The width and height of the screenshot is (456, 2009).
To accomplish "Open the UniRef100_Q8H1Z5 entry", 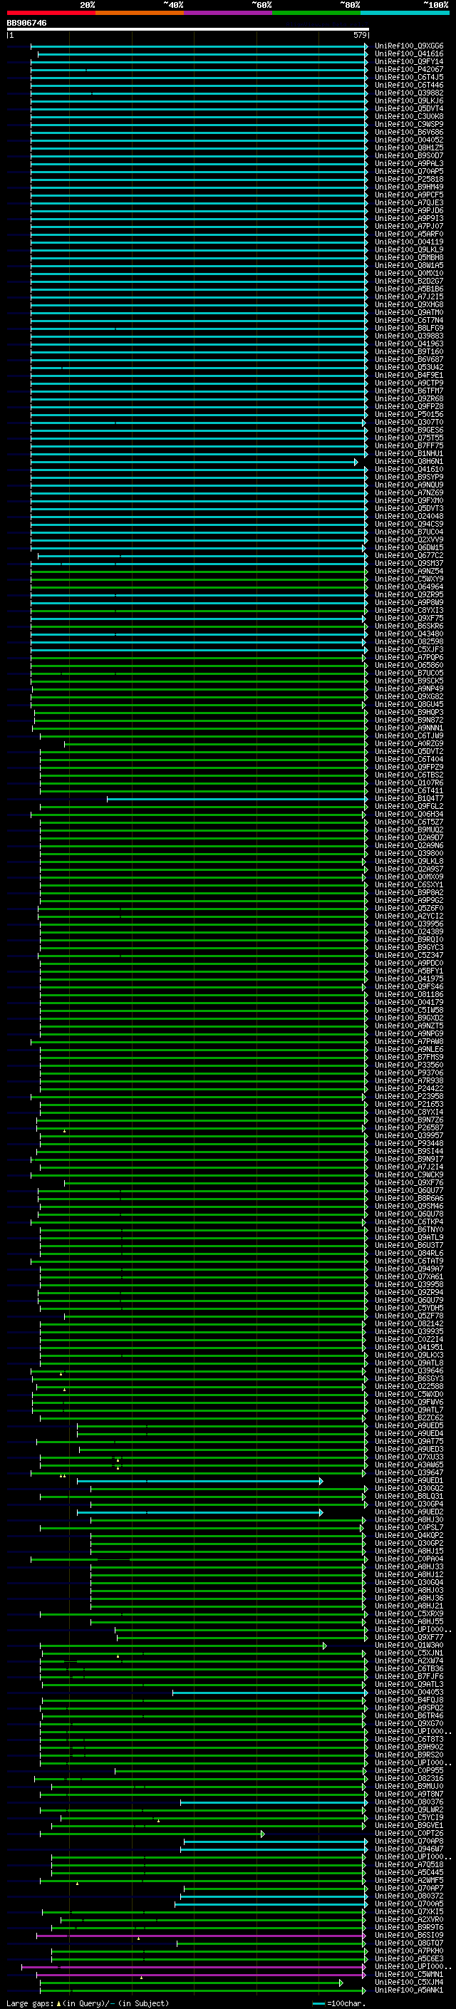I will (409, 148).
